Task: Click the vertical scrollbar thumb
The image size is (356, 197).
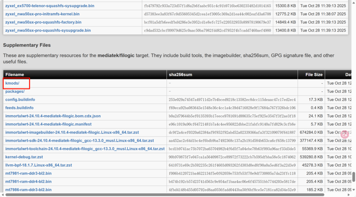Action: 353,177
